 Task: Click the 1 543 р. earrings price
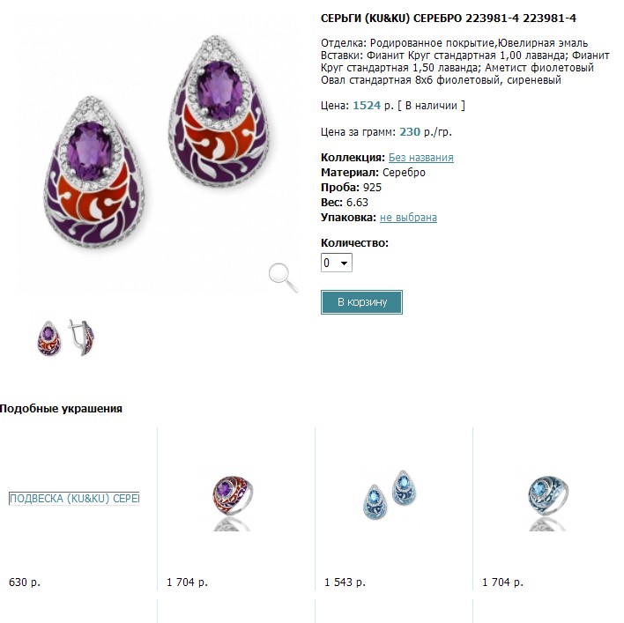pos(345,582)
